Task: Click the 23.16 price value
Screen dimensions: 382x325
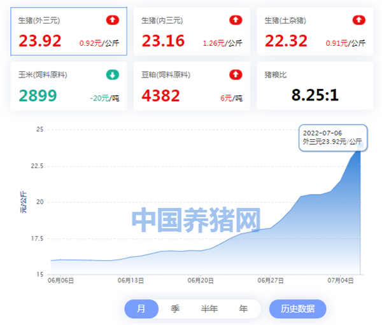Action: pos(163,41)
